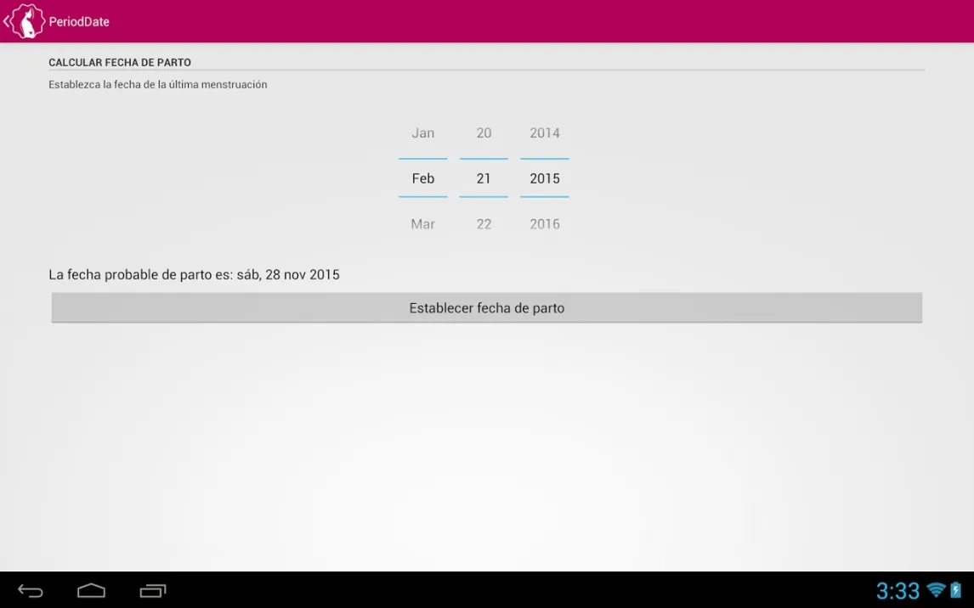Tap the probable due date result text

point(194,275)
